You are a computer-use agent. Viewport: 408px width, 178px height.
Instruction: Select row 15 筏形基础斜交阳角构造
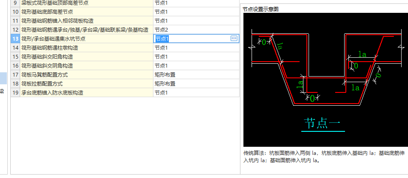coord(87,56)
